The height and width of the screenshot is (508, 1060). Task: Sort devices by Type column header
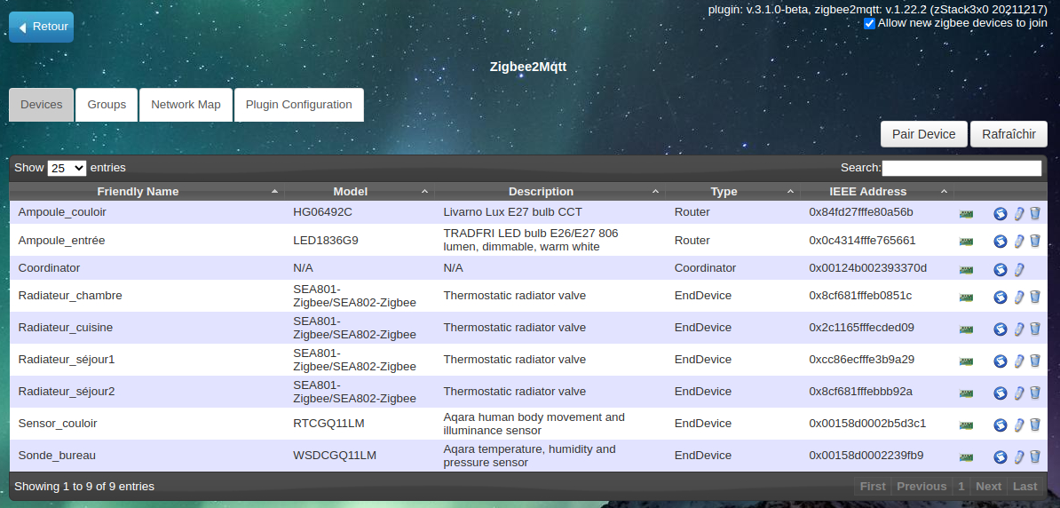click(x=724, y=192)
